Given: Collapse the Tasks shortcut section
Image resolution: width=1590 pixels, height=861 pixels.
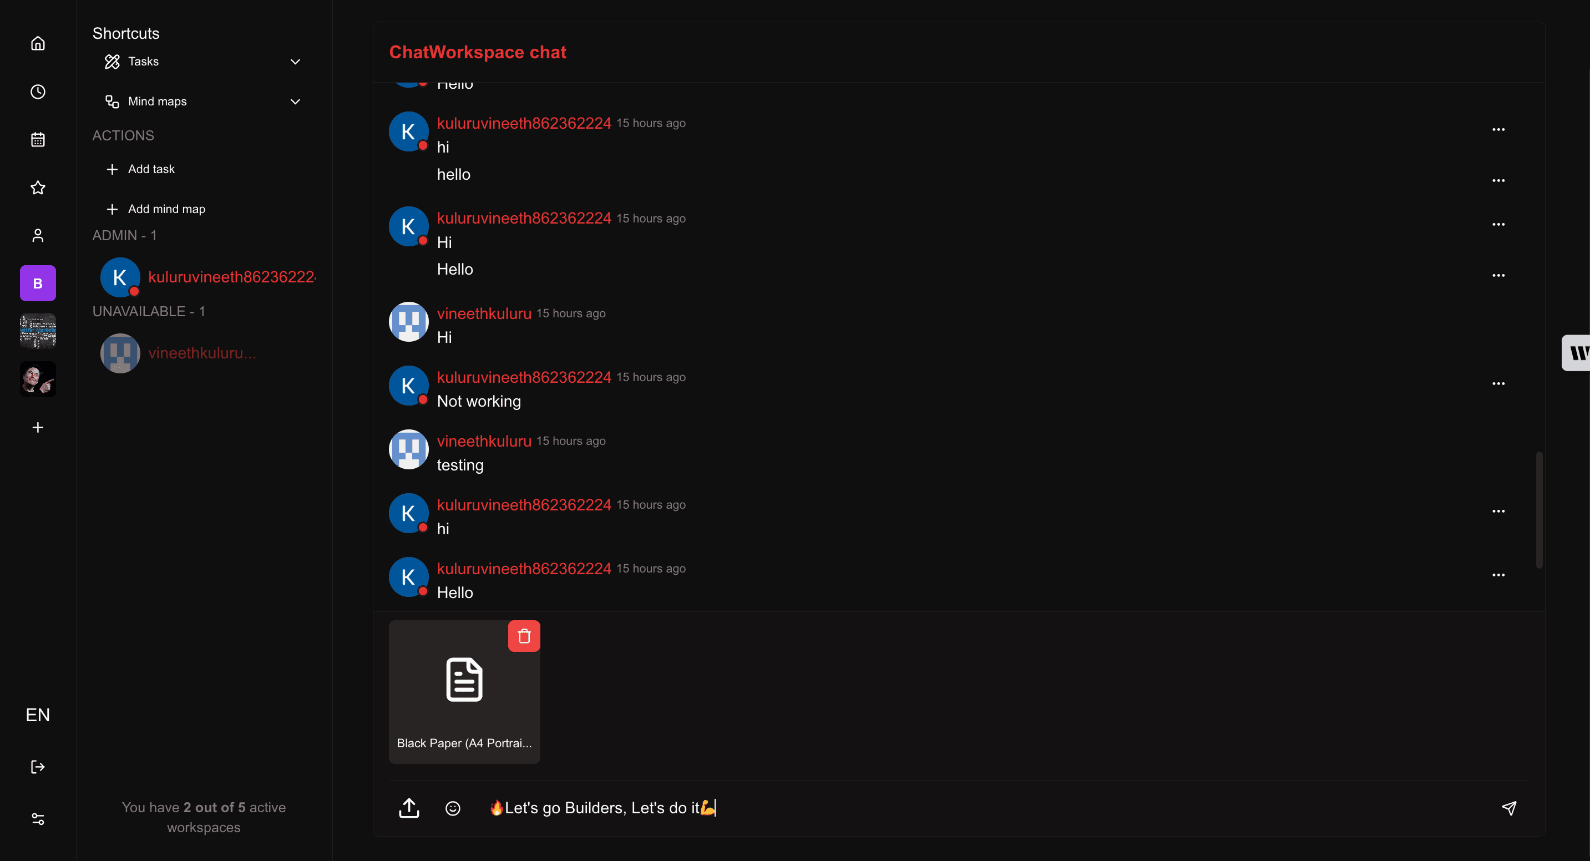Looking at the screenshot, I should pos(295,62).
